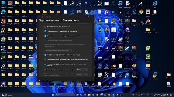Open the taskbar clock and date
This screenshot has height=97, width=174.
tap(164, 95)
